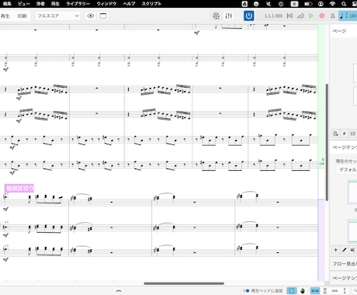Click the muted sound icon in menu bar
The image size is (357, 295).
(269, 4)
